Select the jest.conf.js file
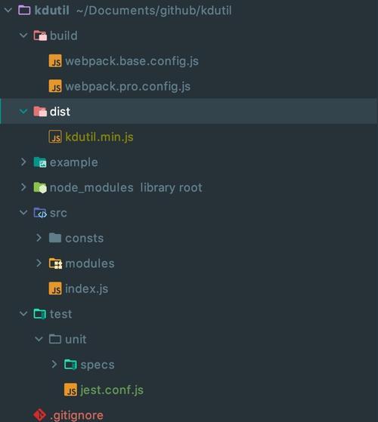The width and height of the screenshot is (378, 422). click(x=112, y=390)
